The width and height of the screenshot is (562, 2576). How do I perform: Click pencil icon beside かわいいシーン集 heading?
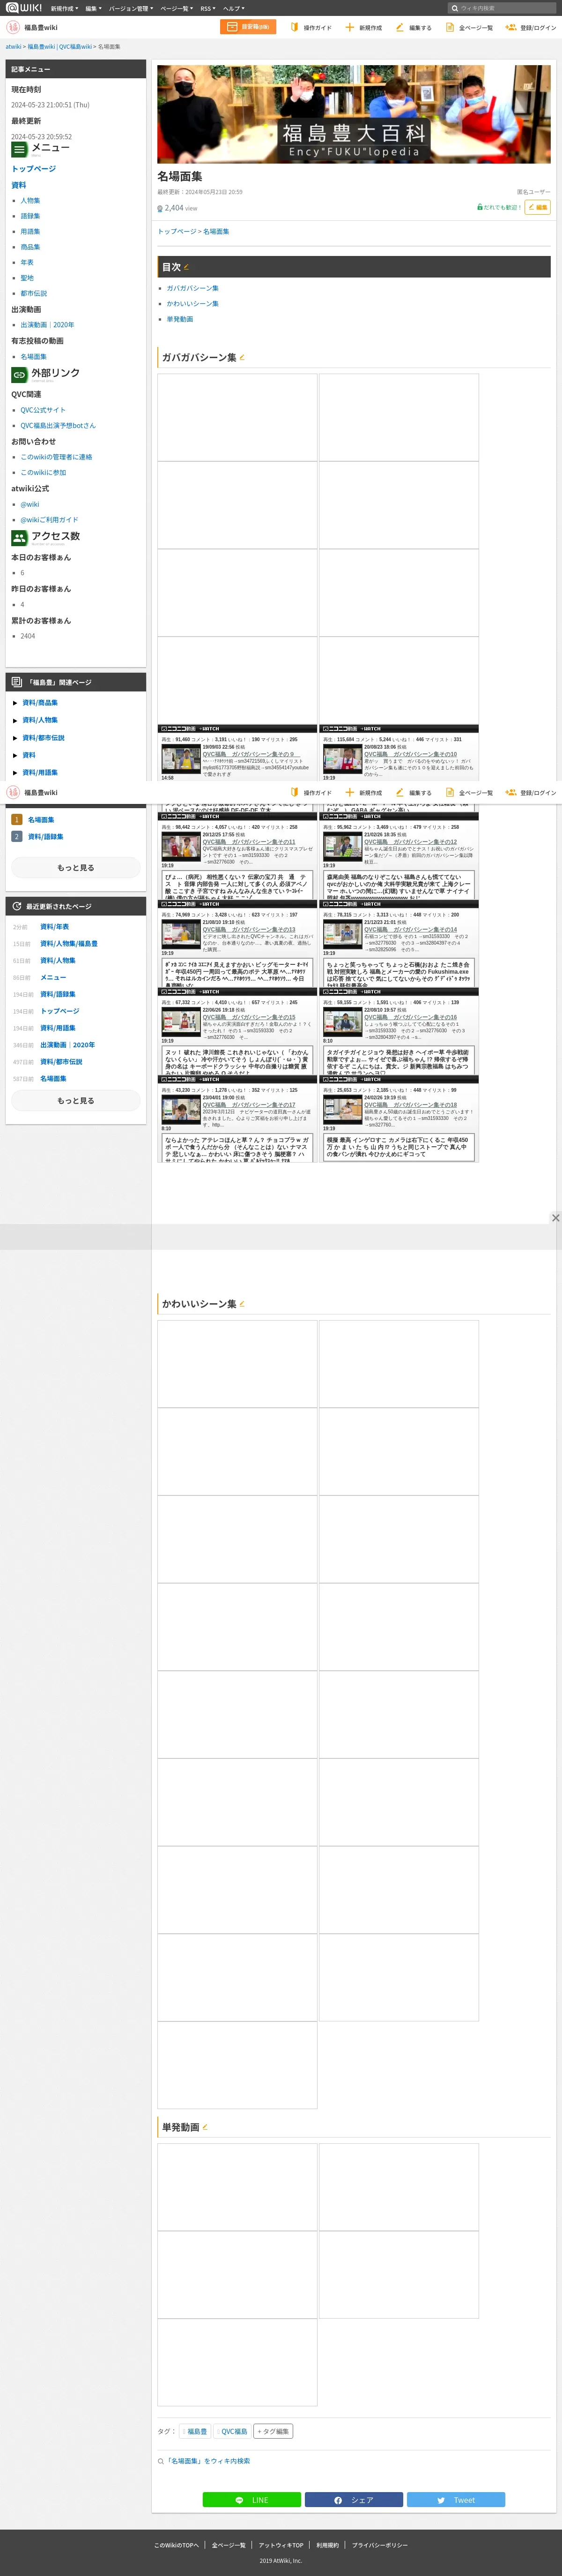point(242,1304)
